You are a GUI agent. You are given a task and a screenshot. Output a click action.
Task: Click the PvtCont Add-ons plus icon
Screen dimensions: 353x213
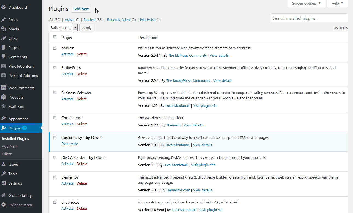pyautogui.click(x=4, y=76)
